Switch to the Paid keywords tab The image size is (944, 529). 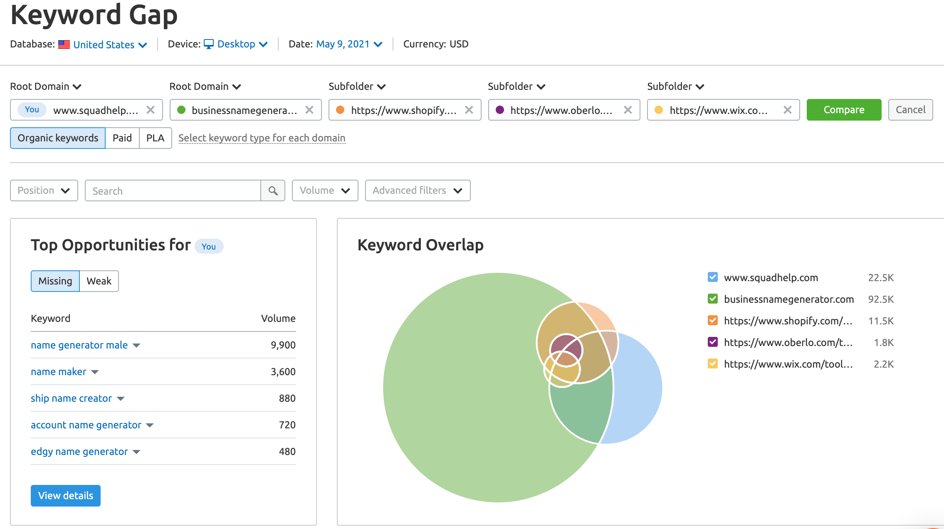click(x=122, y=138)
